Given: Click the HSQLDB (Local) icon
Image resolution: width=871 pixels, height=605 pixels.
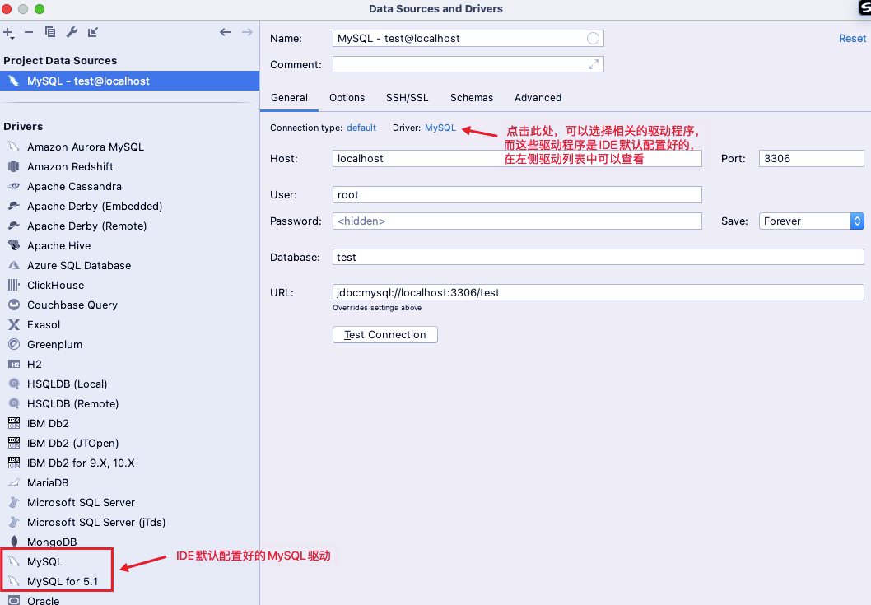Looking at the screenshot, I should coord(14,384).
